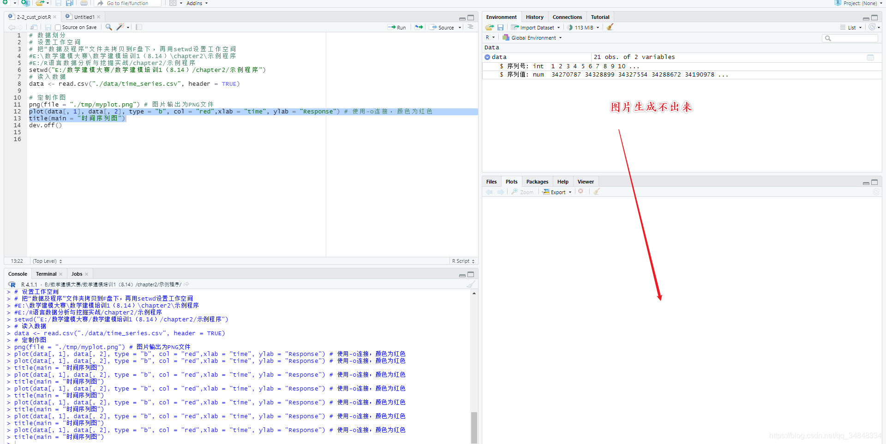The image size is (886, 444).
Task: Open the Plots Export dropdown
Action: point(557,192)
